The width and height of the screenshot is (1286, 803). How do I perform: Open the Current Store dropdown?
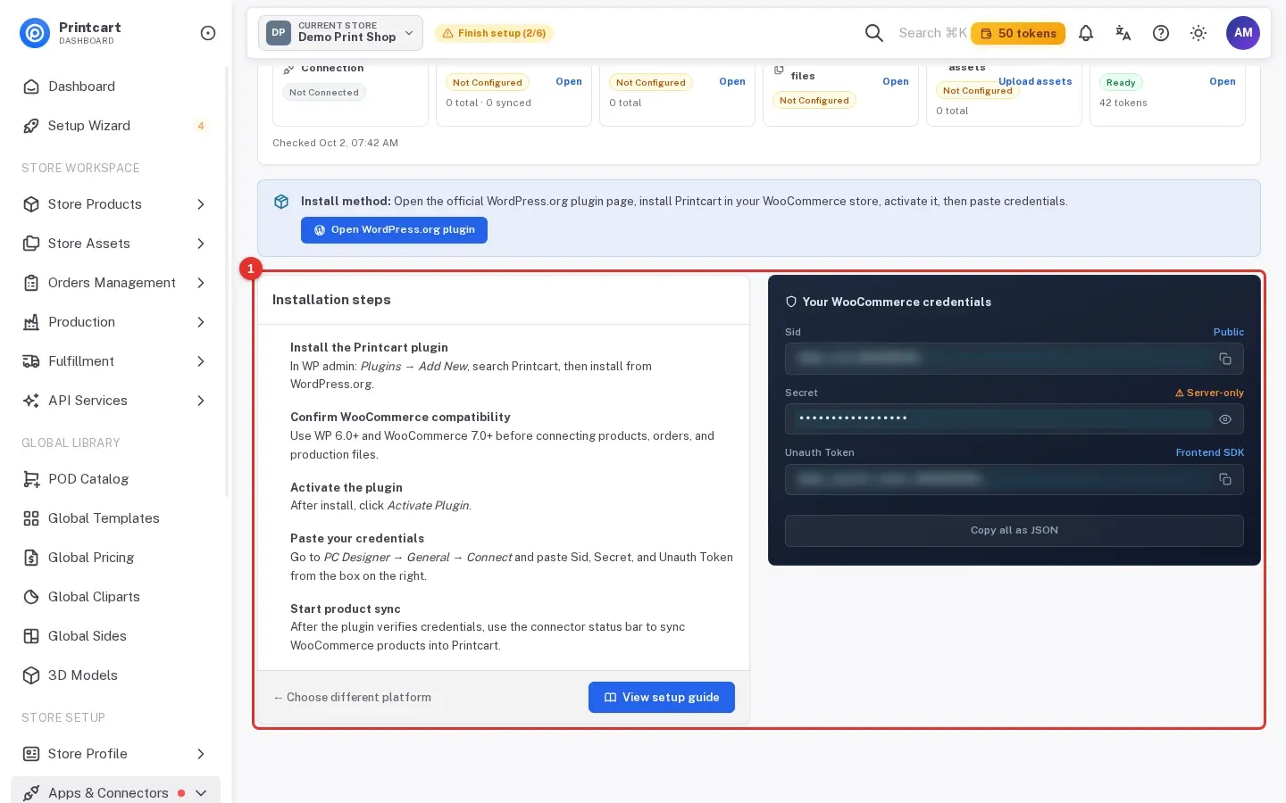(x=340, y=33)
